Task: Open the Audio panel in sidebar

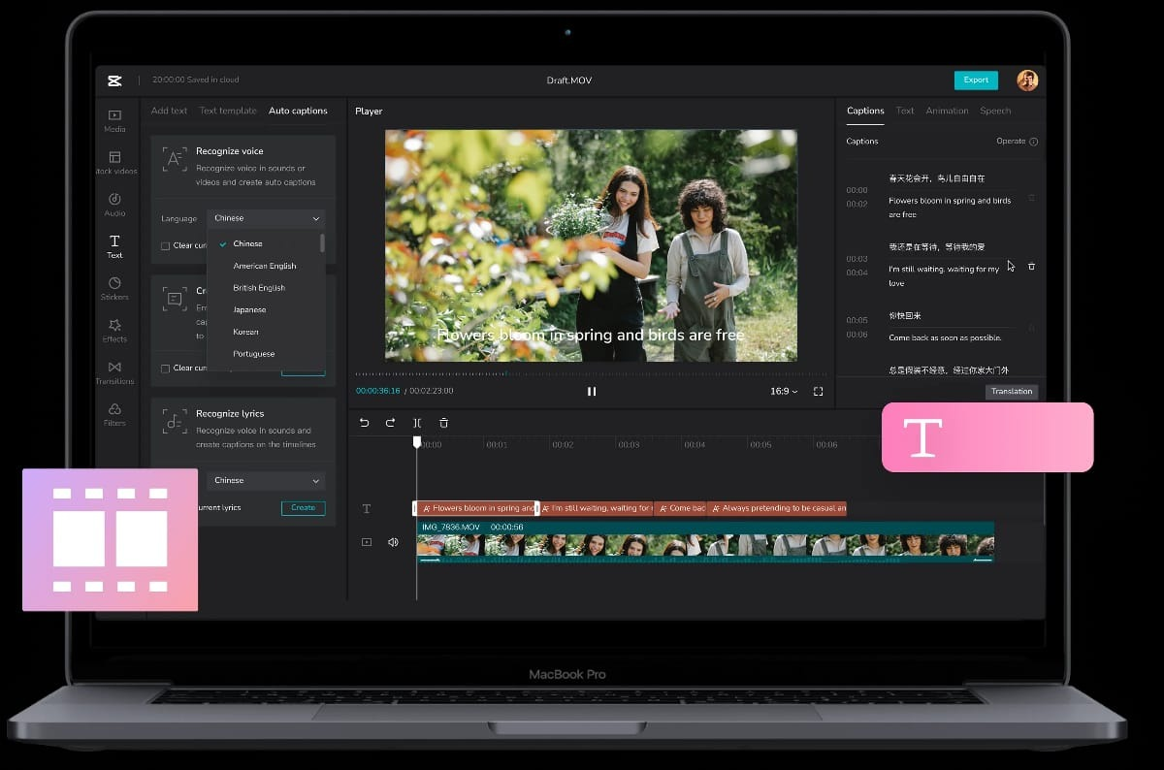Action: [114, 205]
